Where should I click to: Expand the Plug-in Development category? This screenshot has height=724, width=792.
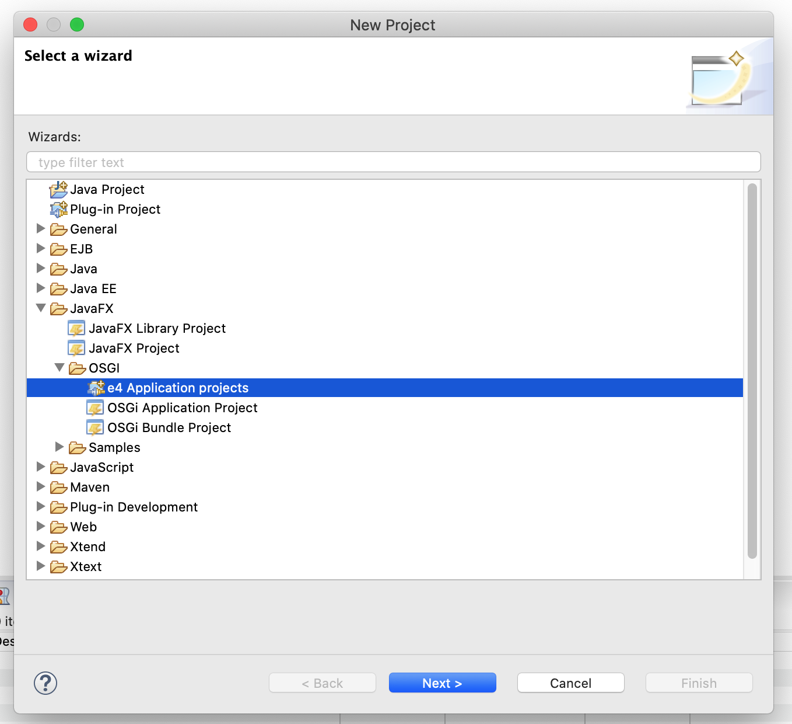click(41, 507)
